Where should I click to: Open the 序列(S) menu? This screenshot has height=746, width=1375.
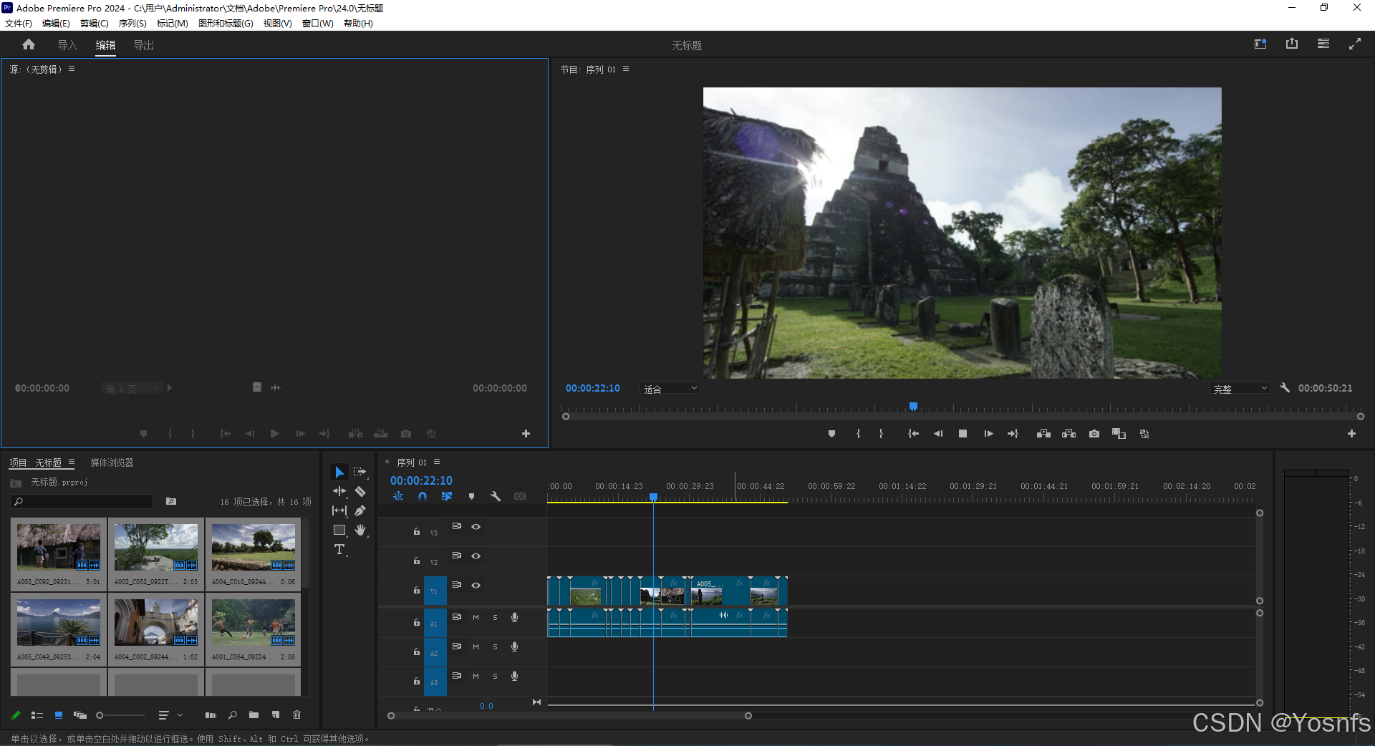tap(132, 24)
